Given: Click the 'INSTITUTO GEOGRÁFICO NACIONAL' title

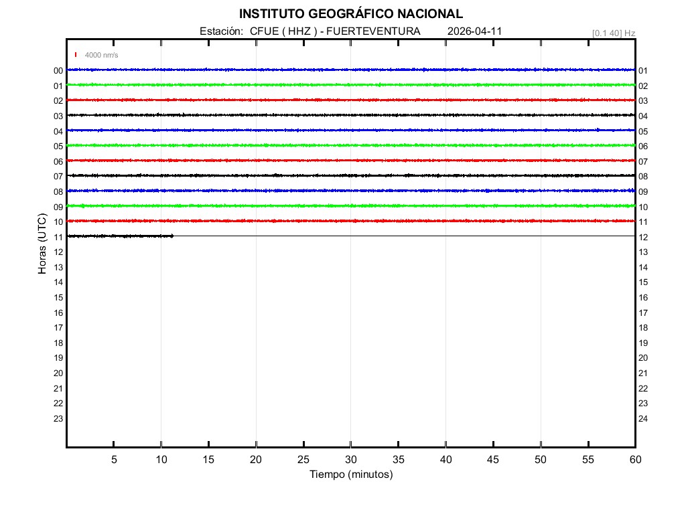Looking at the screenshot, I should click(350, 14).
